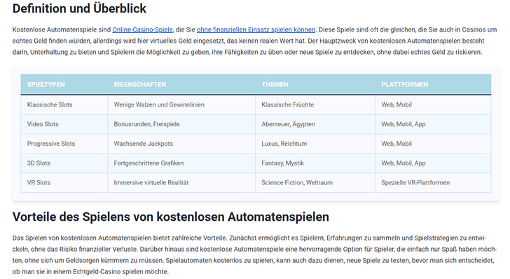Click the 'Abenteuer, Ägypten' cell

[x=315, y=124]
